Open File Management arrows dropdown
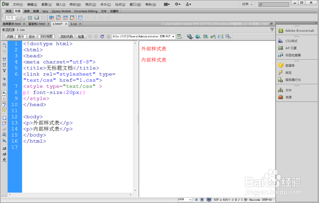The width and height of the screenshot is (319, 203). pyautogui.click(x=205, y=36)
